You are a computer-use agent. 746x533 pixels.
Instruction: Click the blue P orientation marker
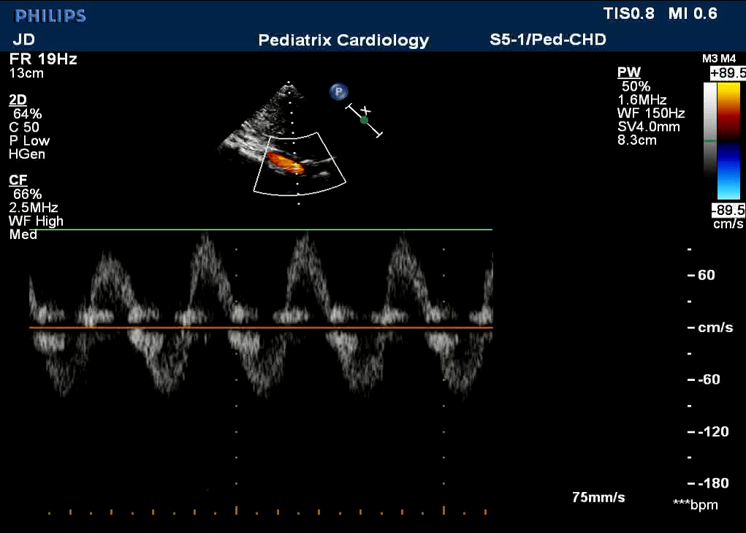tap(338, 91)
